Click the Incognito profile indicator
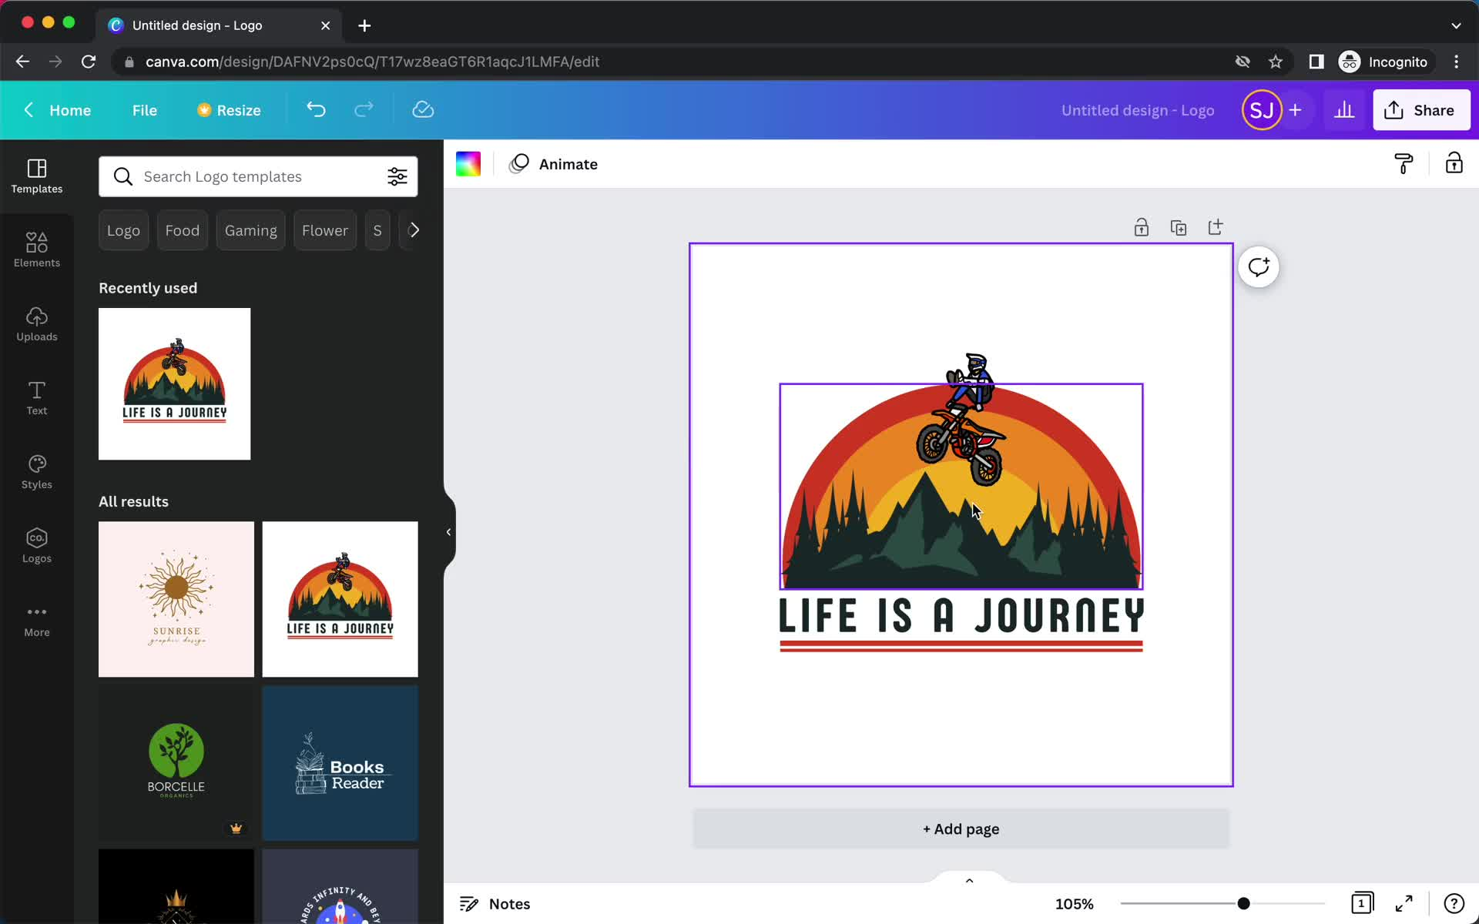 point(1384,62)
